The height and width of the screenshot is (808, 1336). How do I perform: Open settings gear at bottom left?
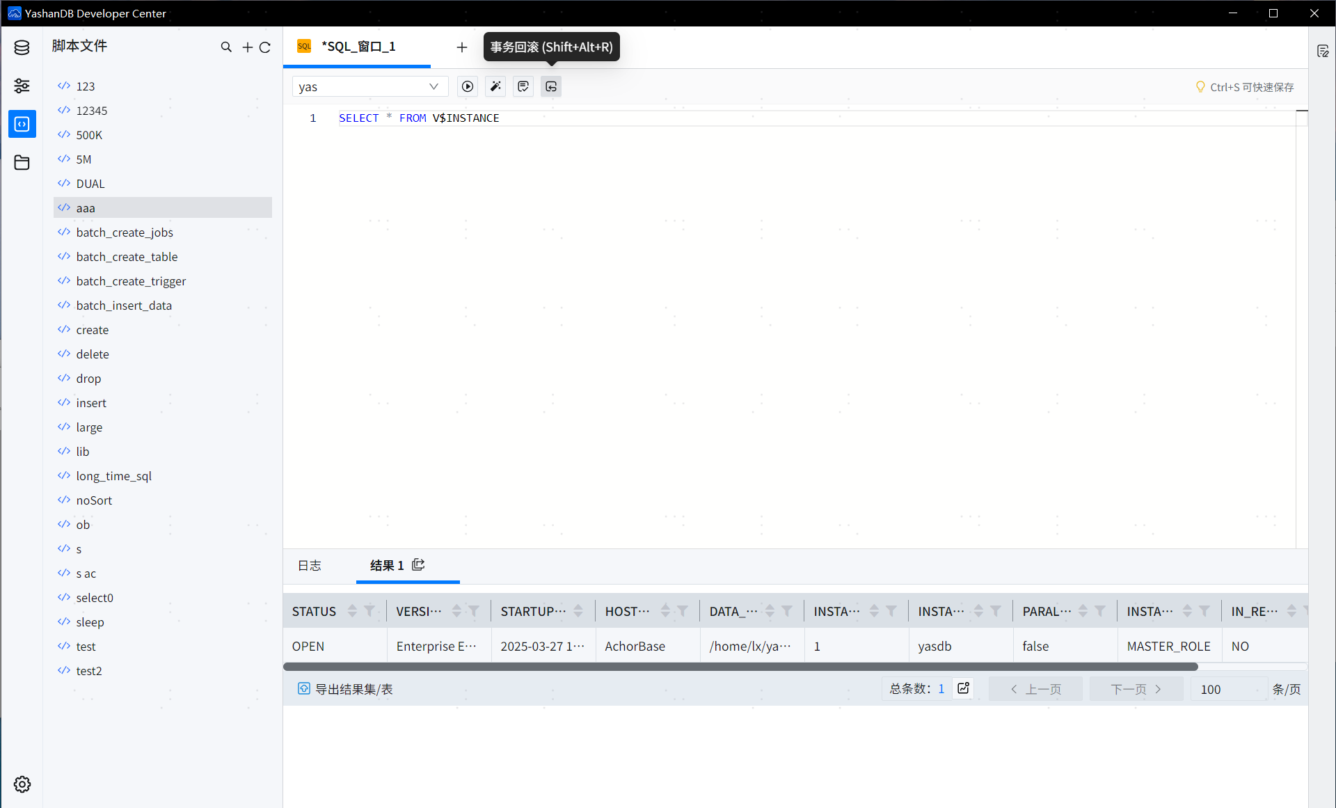pyautogui.click(x=22, y=784)
